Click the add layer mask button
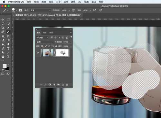161x118 pixels. click(x=50, y=84)
